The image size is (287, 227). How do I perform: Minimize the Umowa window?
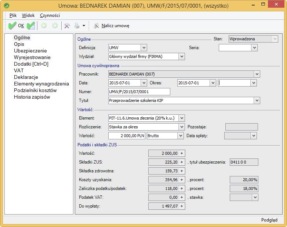(x=253, y=5)
